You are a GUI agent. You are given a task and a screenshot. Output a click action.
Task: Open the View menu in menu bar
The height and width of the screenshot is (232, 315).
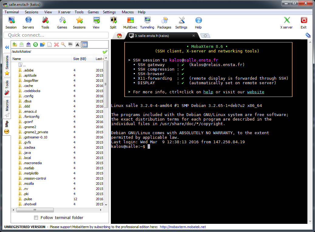click(48, 12)
